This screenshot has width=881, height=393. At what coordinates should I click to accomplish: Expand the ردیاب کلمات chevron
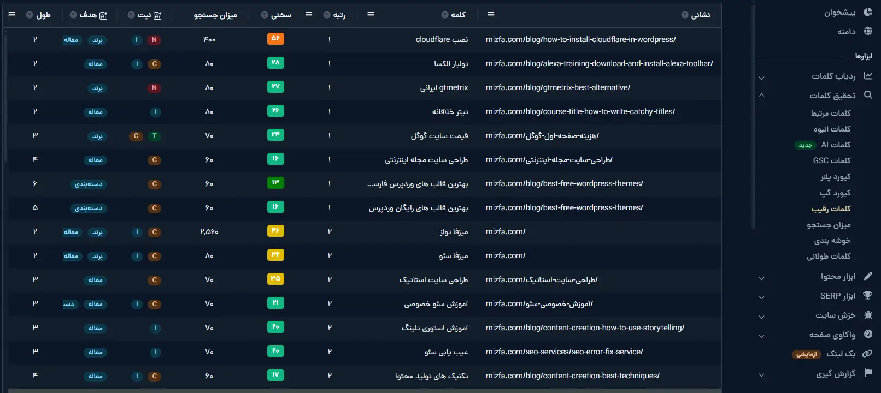761,78
